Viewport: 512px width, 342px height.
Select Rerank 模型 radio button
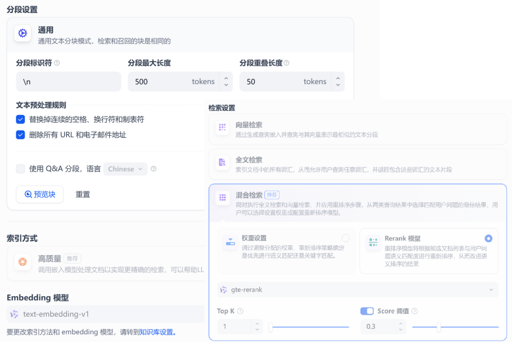click(x=488, y=238)
